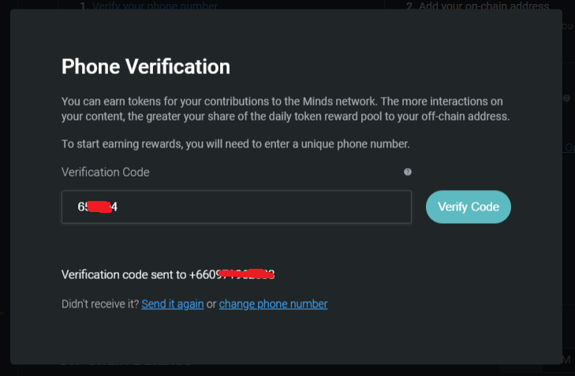Click the Send it again link
This screenshot has width=575, height=376.
pos(172,304)
